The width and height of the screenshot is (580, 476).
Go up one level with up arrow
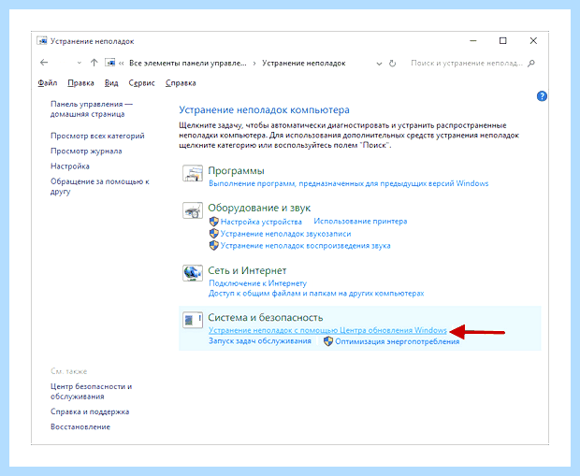point(94,63)
